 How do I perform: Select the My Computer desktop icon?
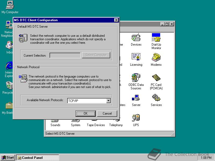(10, 7)
